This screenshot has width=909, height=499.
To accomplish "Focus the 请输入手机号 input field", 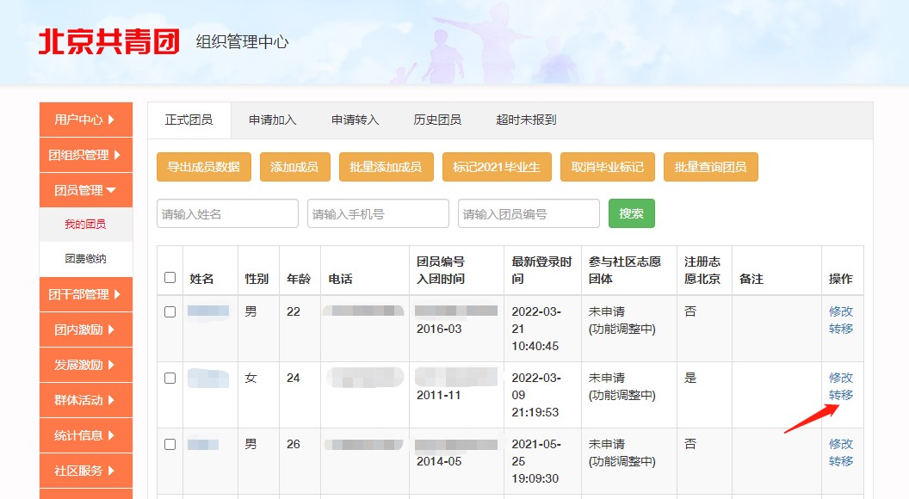I will (378, 213).
